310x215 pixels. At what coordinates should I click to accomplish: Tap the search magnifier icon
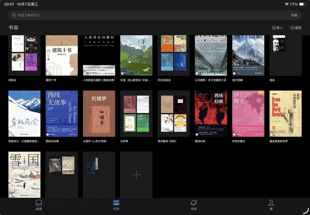[x=14, y=15]
